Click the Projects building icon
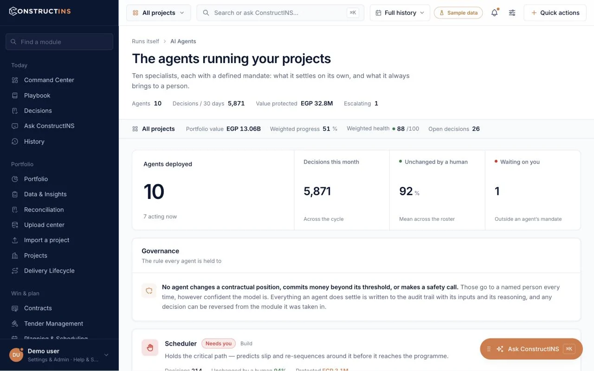This screenshot has width=594, height=371. pos(15,256)
